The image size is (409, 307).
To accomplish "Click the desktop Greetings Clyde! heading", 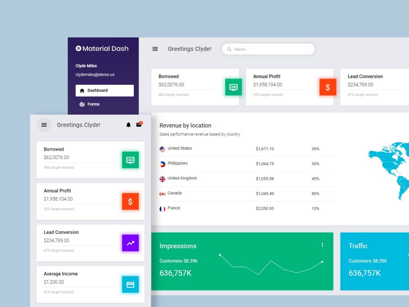I will [189, 49].
